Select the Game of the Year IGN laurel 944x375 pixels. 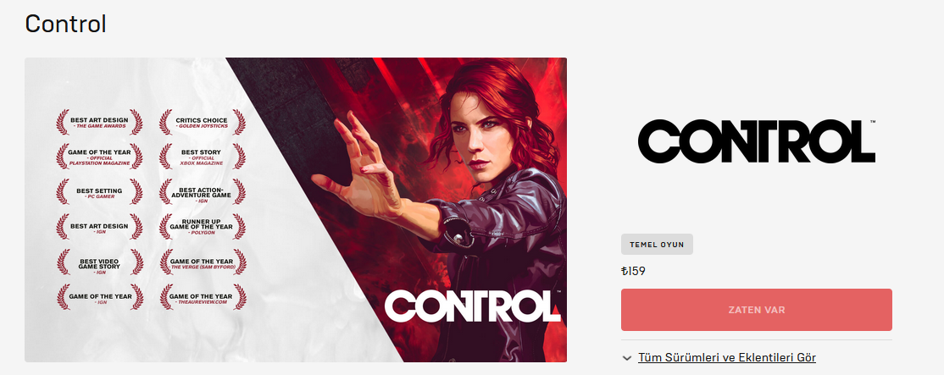(x=99, y=297)
